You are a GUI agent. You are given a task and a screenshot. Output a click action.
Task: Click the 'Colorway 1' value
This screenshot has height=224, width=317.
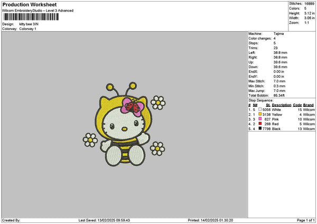pyautogui.click(x=27, y=29)
